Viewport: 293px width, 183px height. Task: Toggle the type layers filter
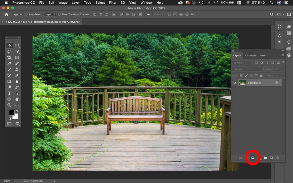point(267,63)
